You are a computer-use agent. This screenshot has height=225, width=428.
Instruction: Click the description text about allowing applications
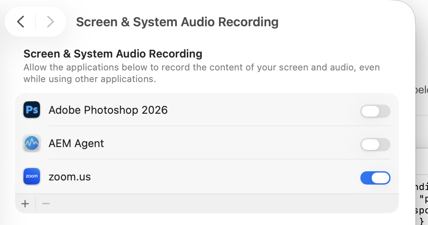pos(201,73)
